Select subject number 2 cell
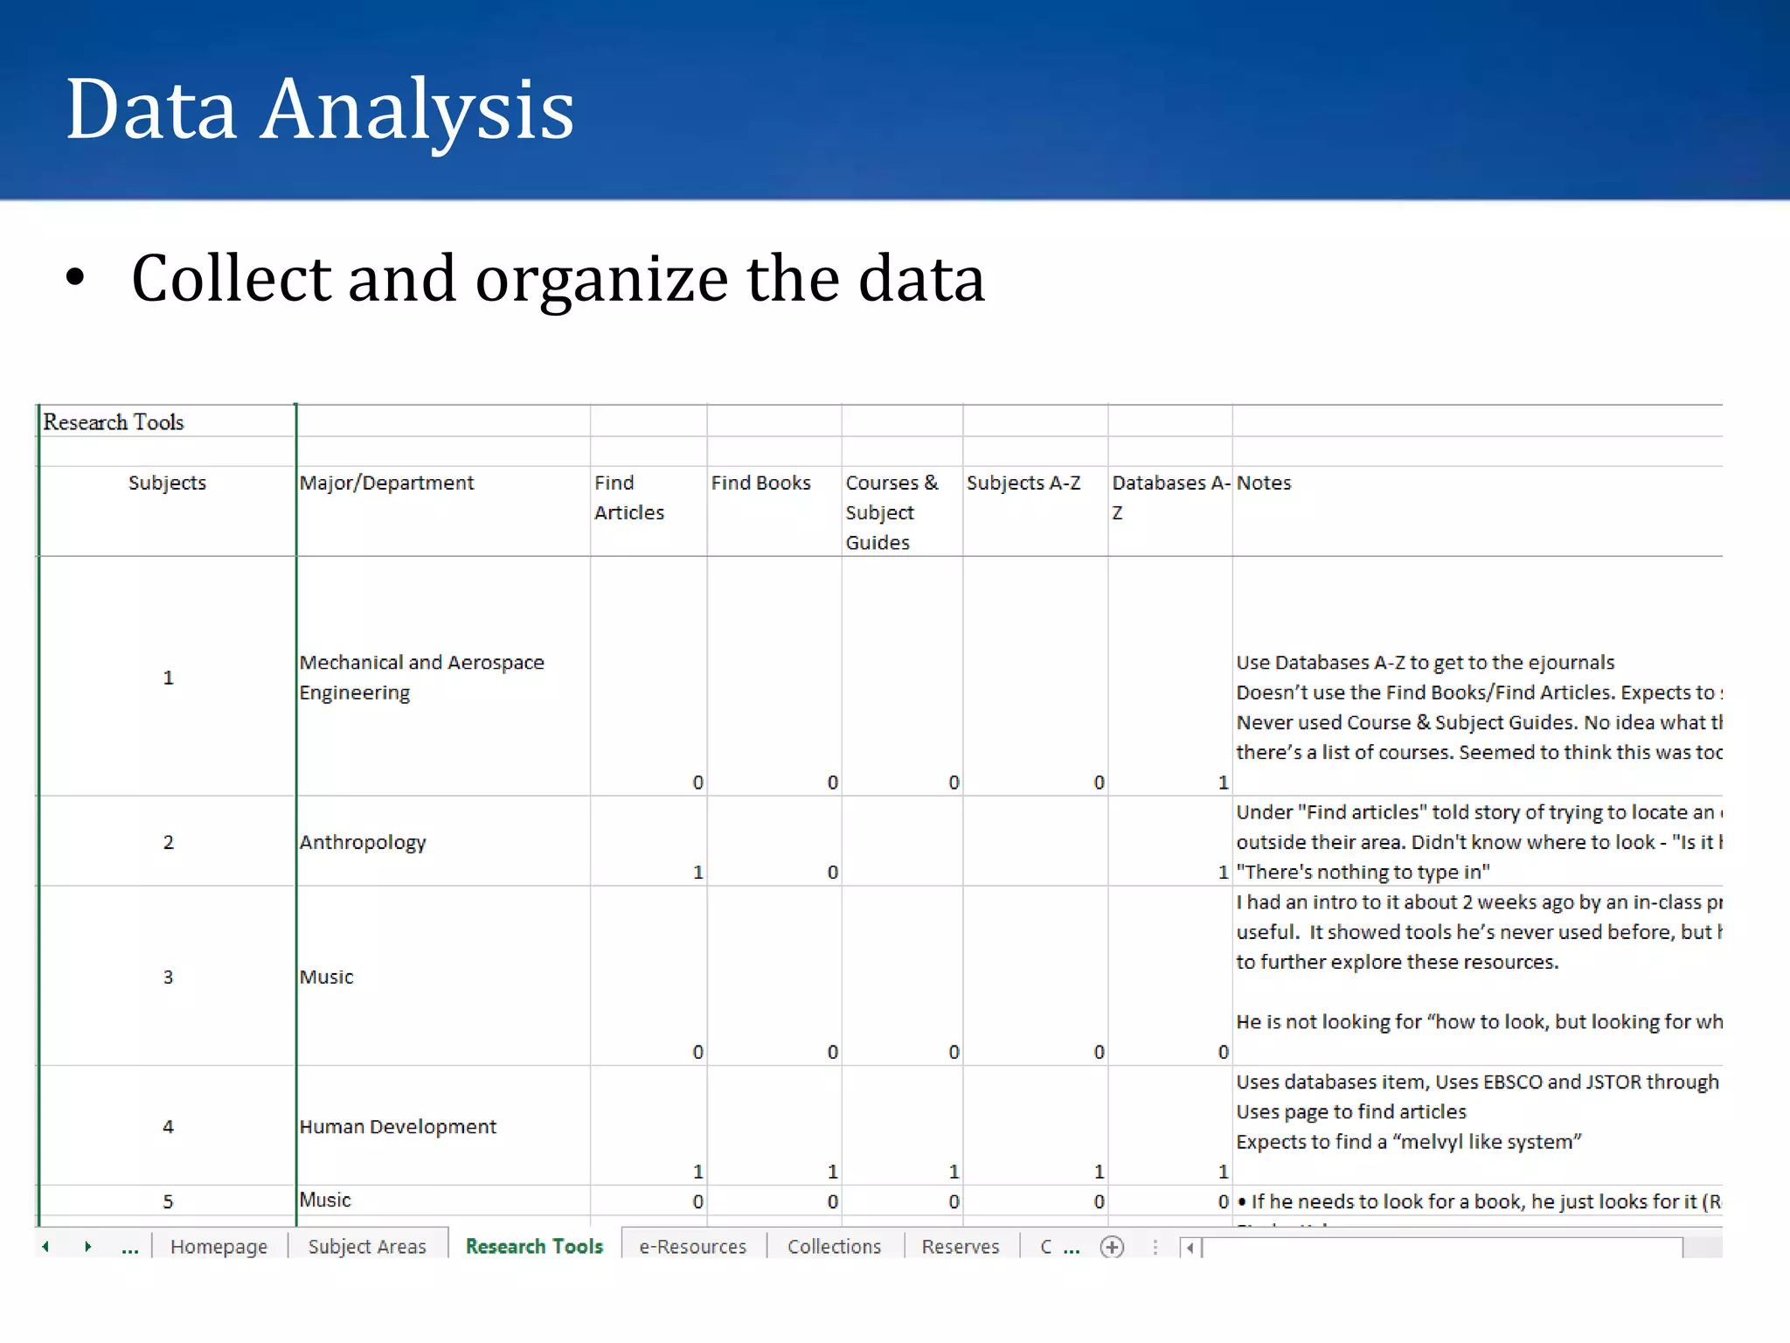The image size is (1790, 1343). [x=167, y=841]
